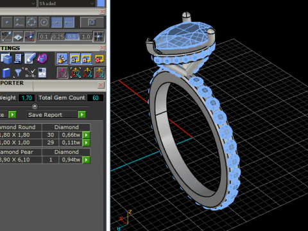Toggle the quadrant snap with four dots
Screen dimensions: 308x231
(x=31, y=22)
